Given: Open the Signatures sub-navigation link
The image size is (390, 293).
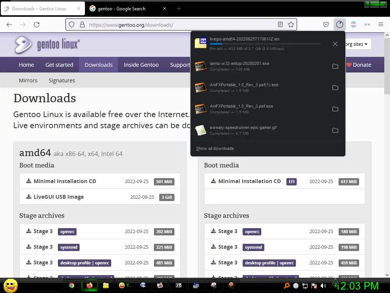Looking at the screenshot, I should click(x=62, y=80).
